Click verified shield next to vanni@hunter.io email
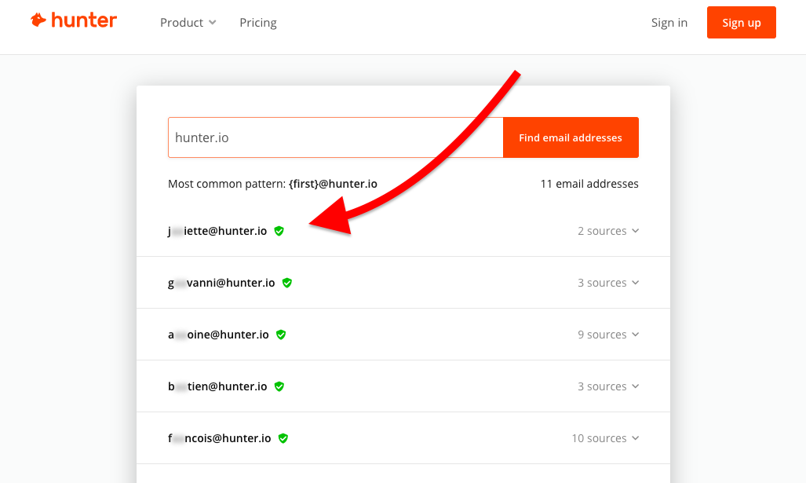Viewport: 806px width, 483px height. pos(287,283)
